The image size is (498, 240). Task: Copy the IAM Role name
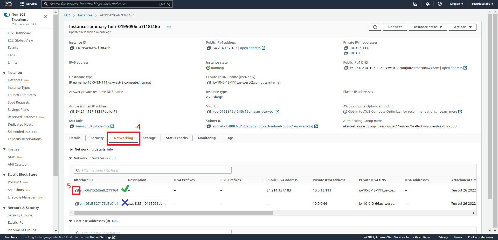tap(72, 126)
